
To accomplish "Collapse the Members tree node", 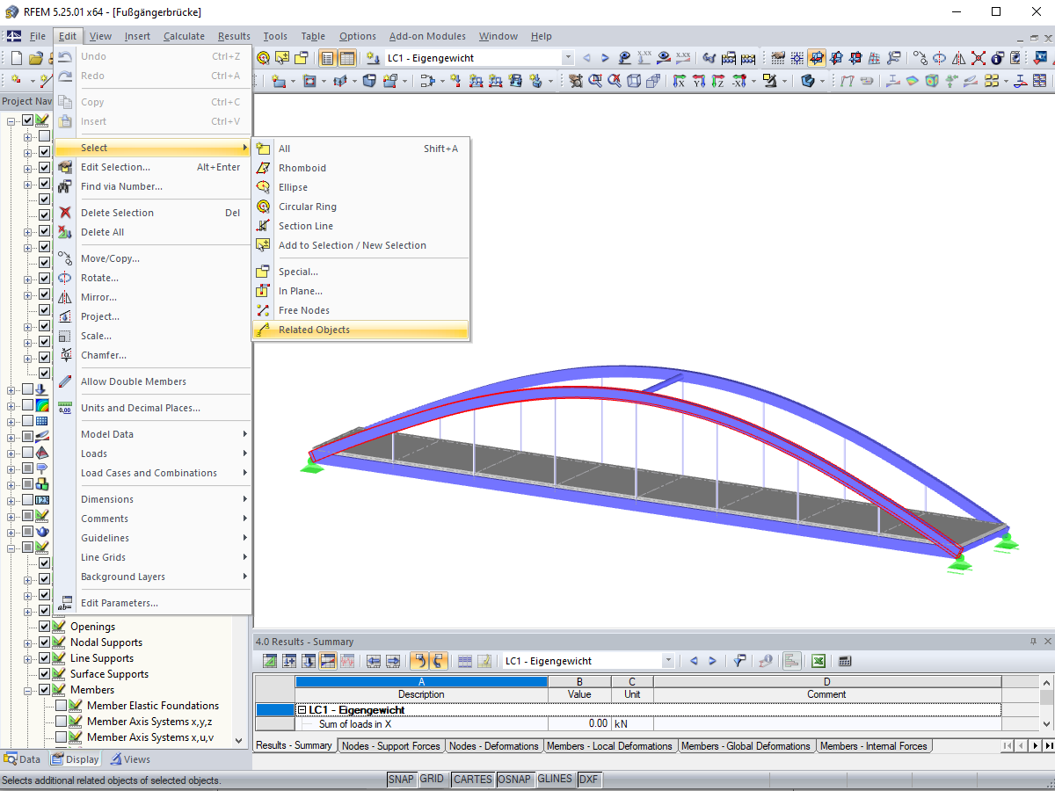I will click(x=28, y=690).
